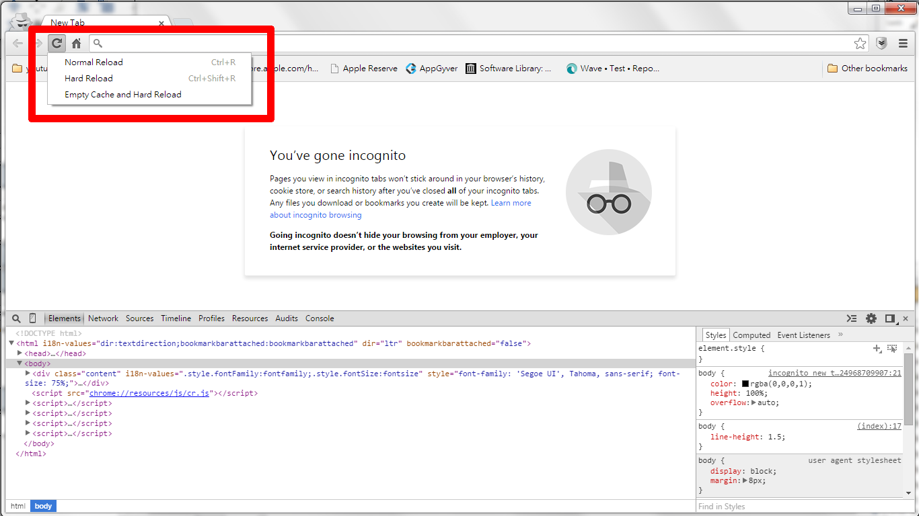Collapse the body element node

pos(20,363)
